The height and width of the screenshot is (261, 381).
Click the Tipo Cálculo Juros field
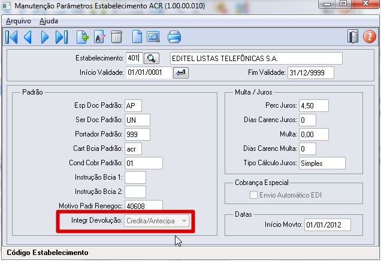click(x=322, y=163)
